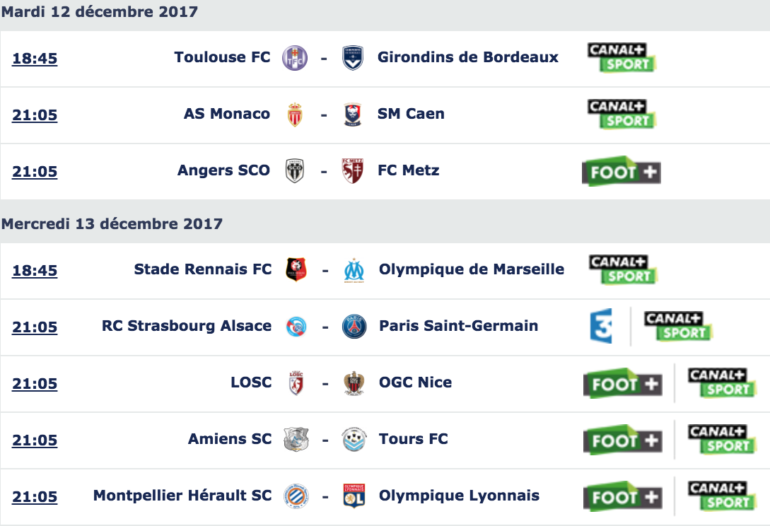Click the OGC Nice crest
The width and height of the screenshot is (770, 526).
[x=354, y=383]
